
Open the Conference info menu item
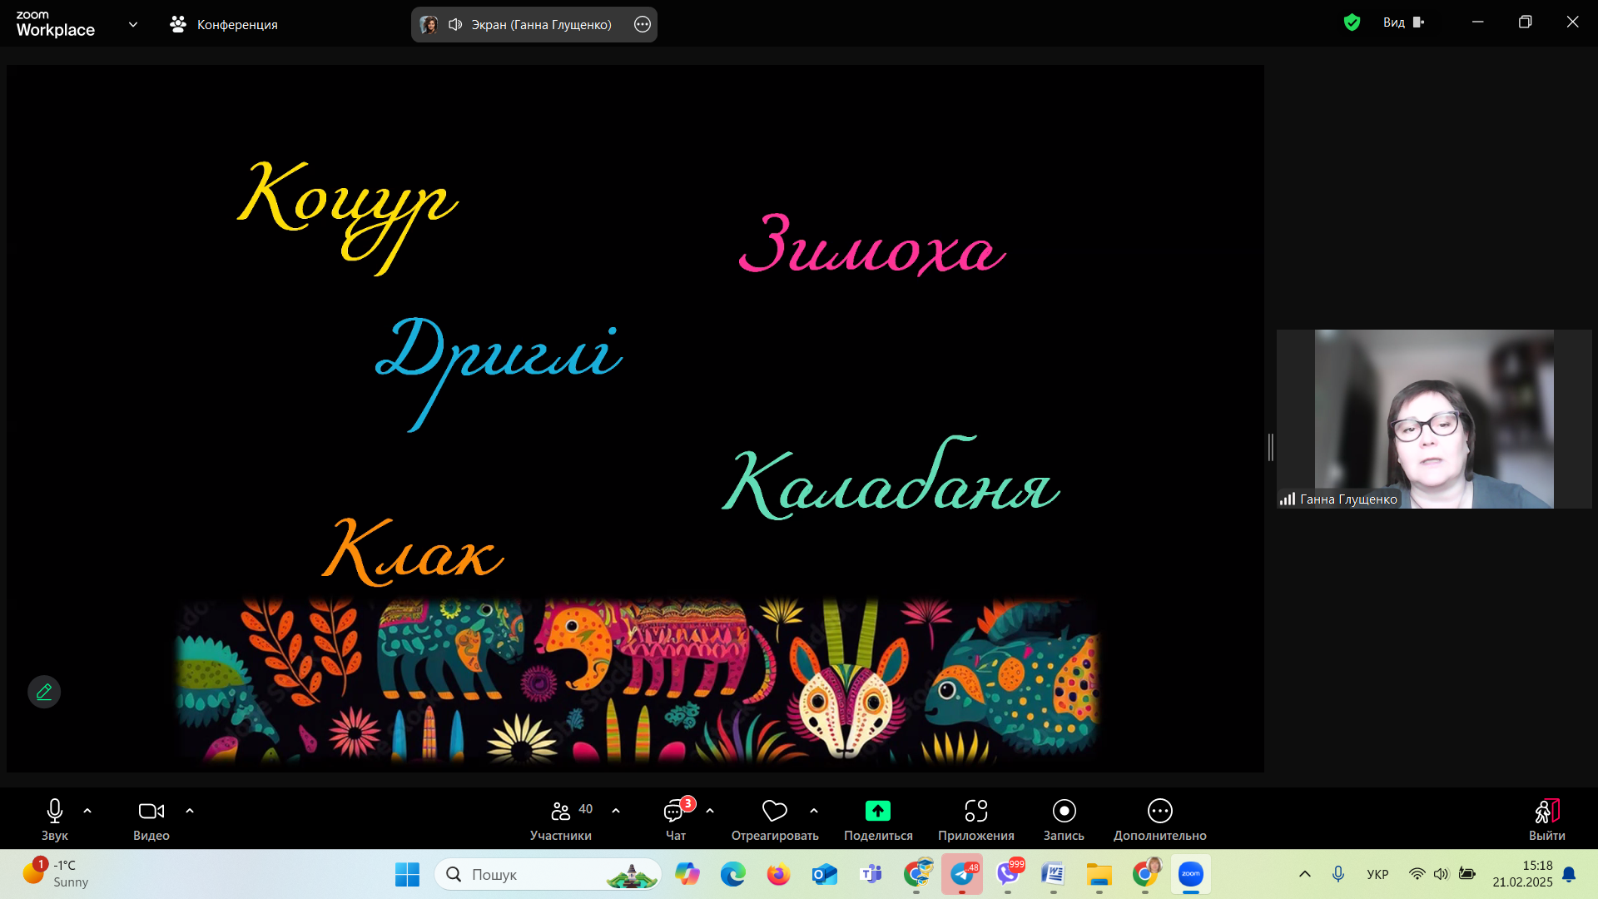pos(224,24)
